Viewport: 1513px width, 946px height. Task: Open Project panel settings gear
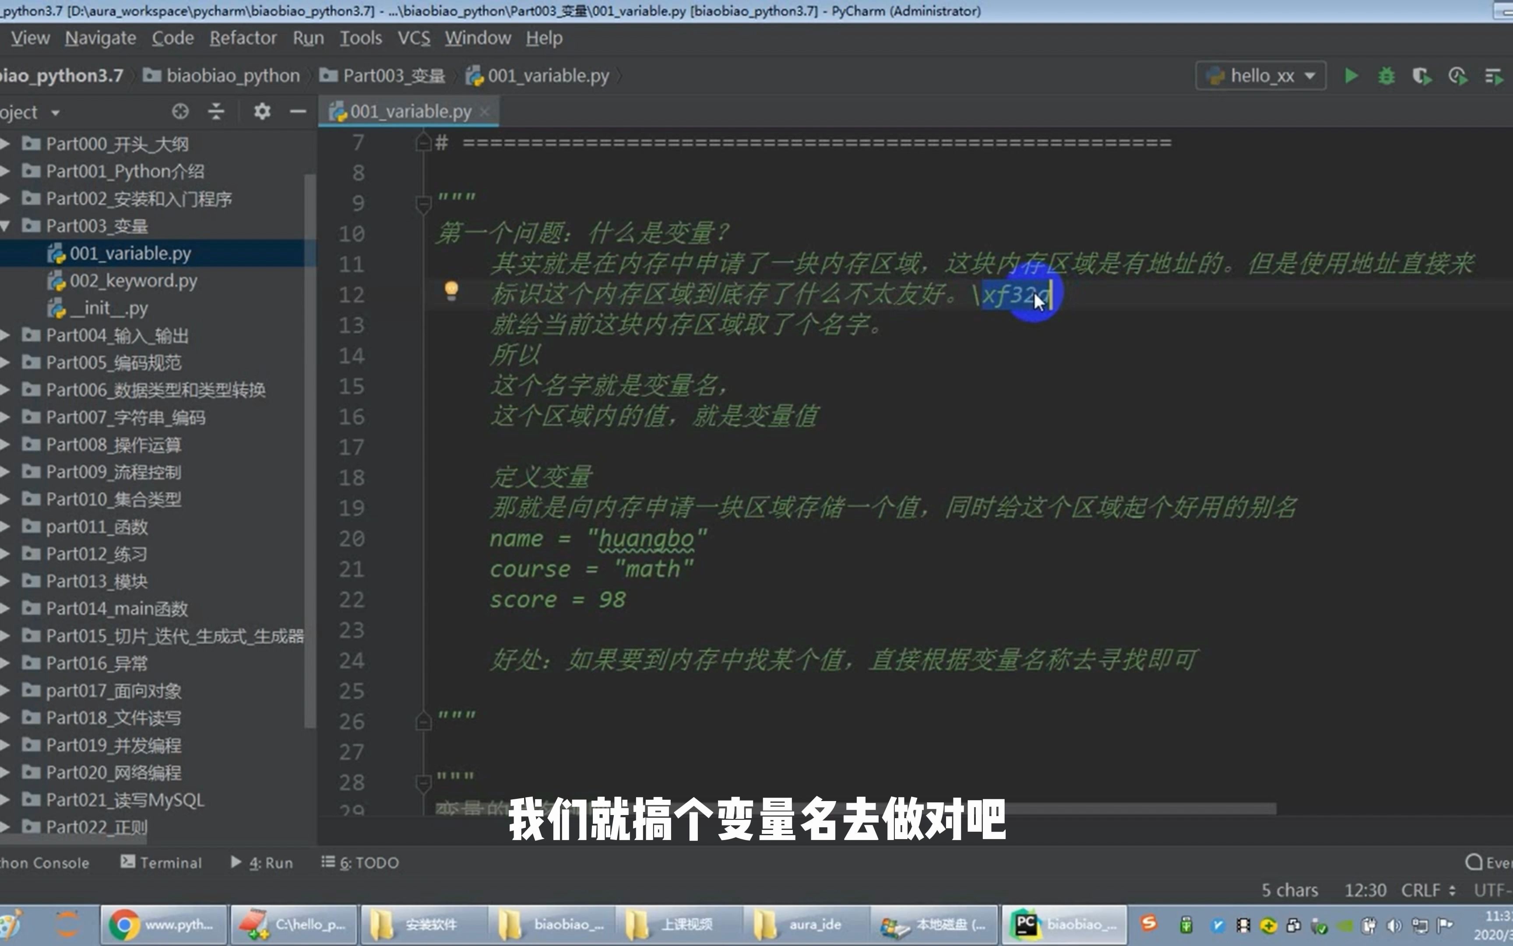(x=262, y=112)
